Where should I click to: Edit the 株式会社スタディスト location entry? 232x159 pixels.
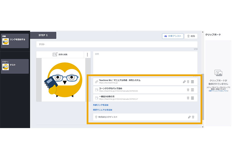click(x=189, y=117)
